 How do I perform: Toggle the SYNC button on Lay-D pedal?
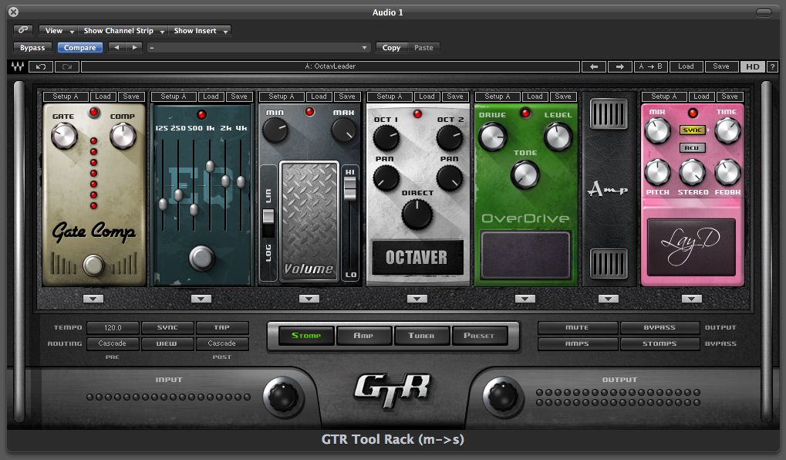click(x=692, y=130)
